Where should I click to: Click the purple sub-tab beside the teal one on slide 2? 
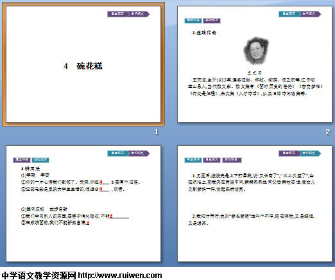[212, 21]
